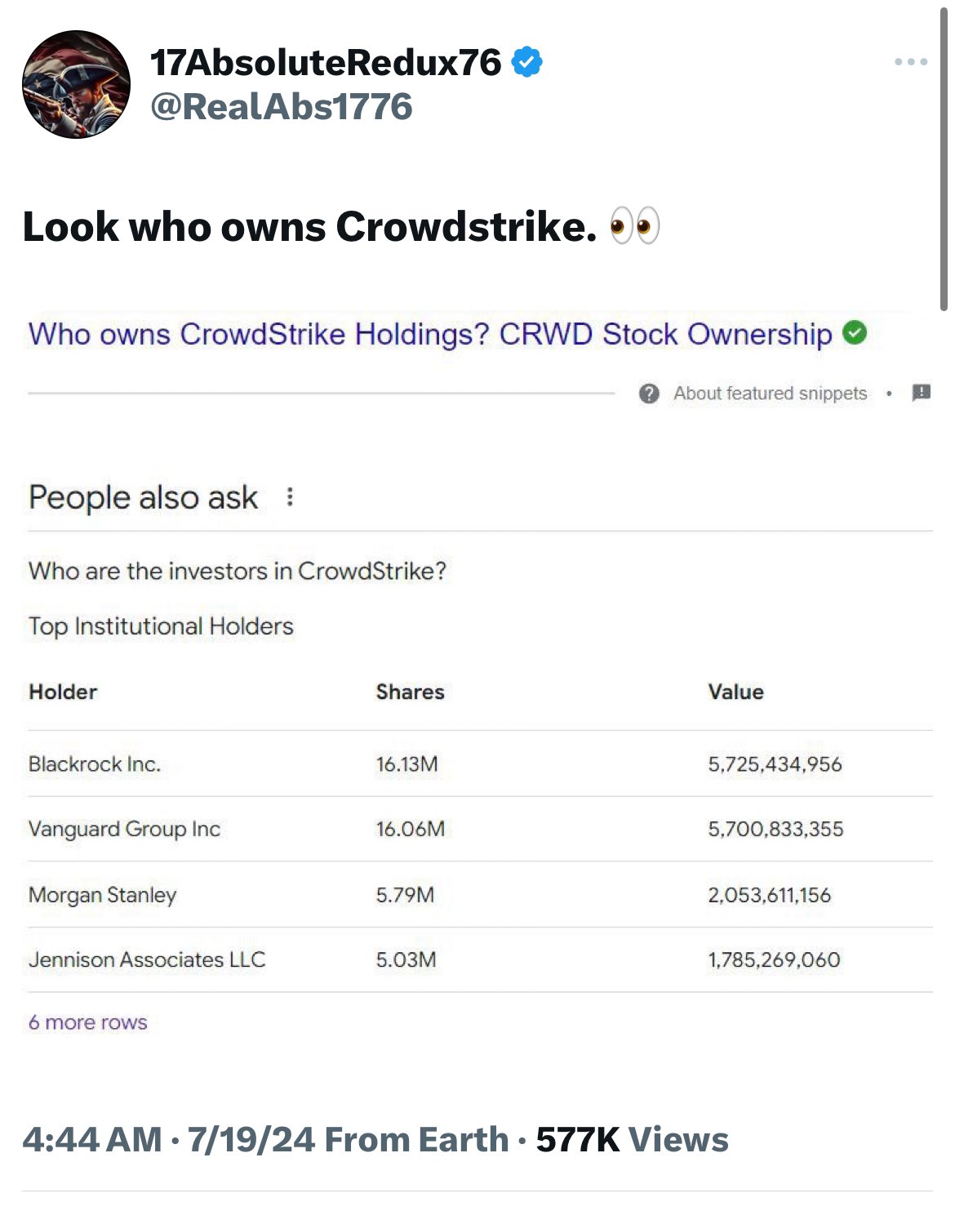The width and height of the screenshot is (955, 1211).
Task: Open the three-dot more options menu on the tweet
Action: tap(911, 62)
